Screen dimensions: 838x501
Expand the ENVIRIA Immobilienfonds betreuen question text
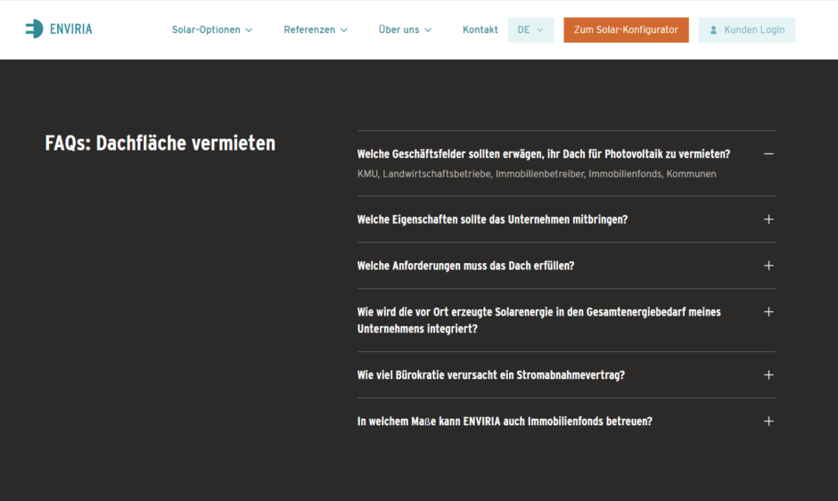tap(505, 422)
